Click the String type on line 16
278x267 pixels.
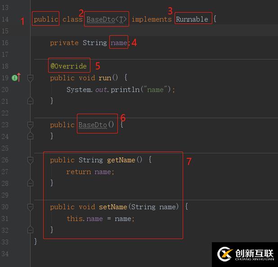point(95,43)
